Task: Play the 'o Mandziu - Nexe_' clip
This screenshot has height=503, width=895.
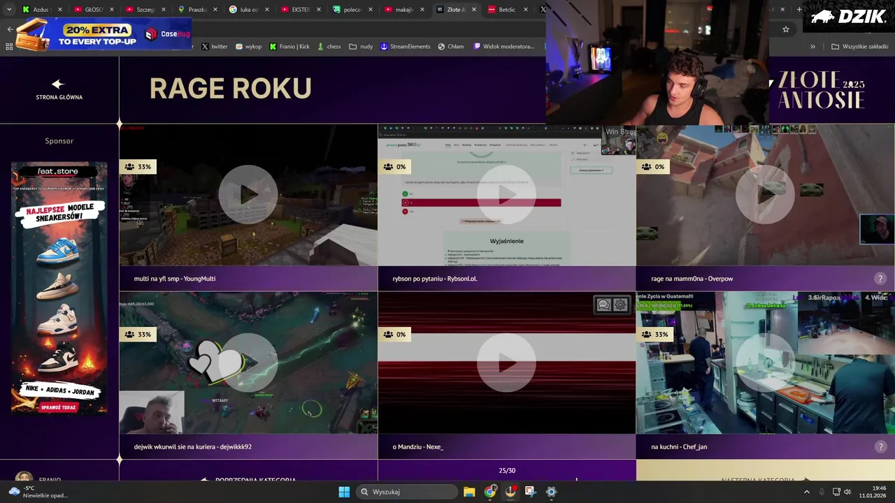Action: point(507,363)
